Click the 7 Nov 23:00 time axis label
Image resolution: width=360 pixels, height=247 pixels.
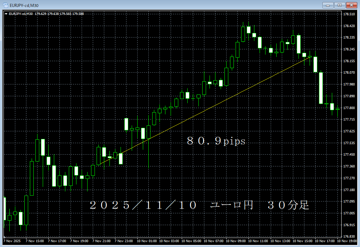point(124,241)
